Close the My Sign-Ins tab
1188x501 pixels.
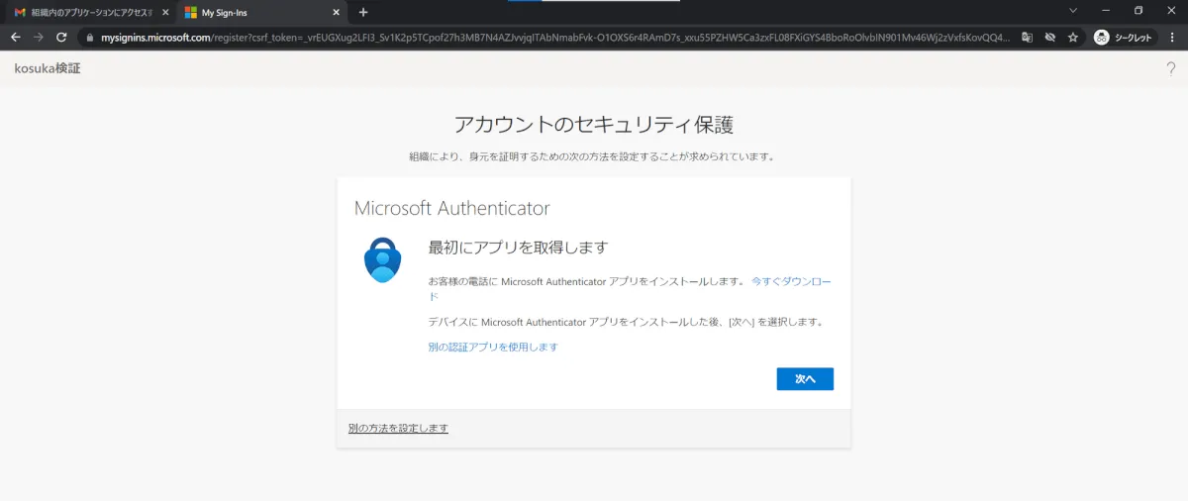[x=337, y=13]
